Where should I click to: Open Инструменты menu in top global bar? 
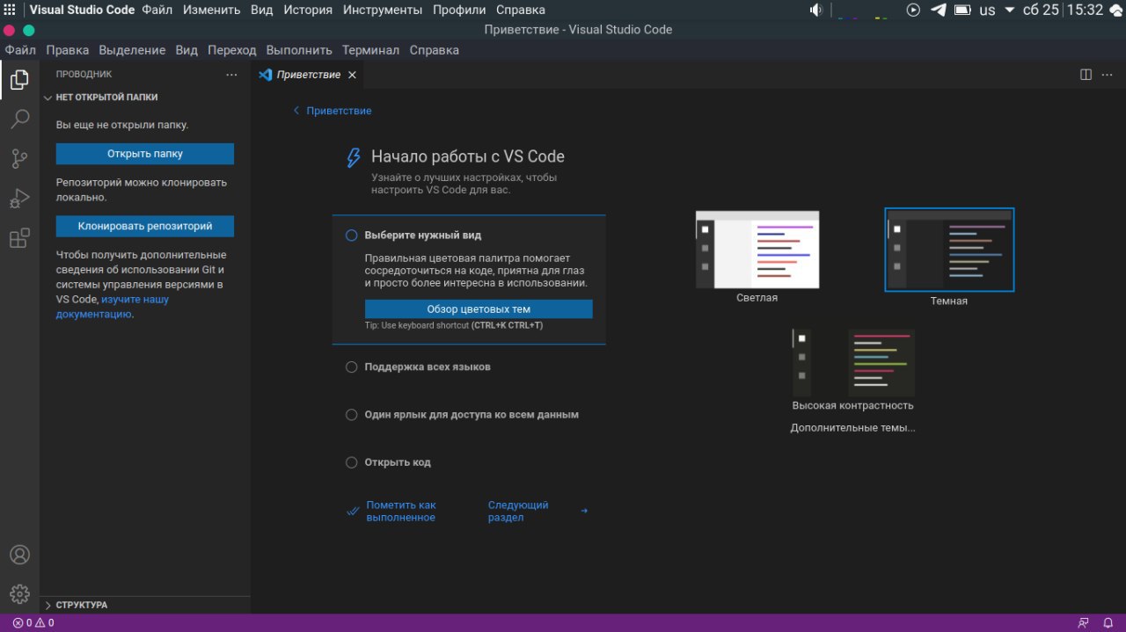[x=383, y=10]
